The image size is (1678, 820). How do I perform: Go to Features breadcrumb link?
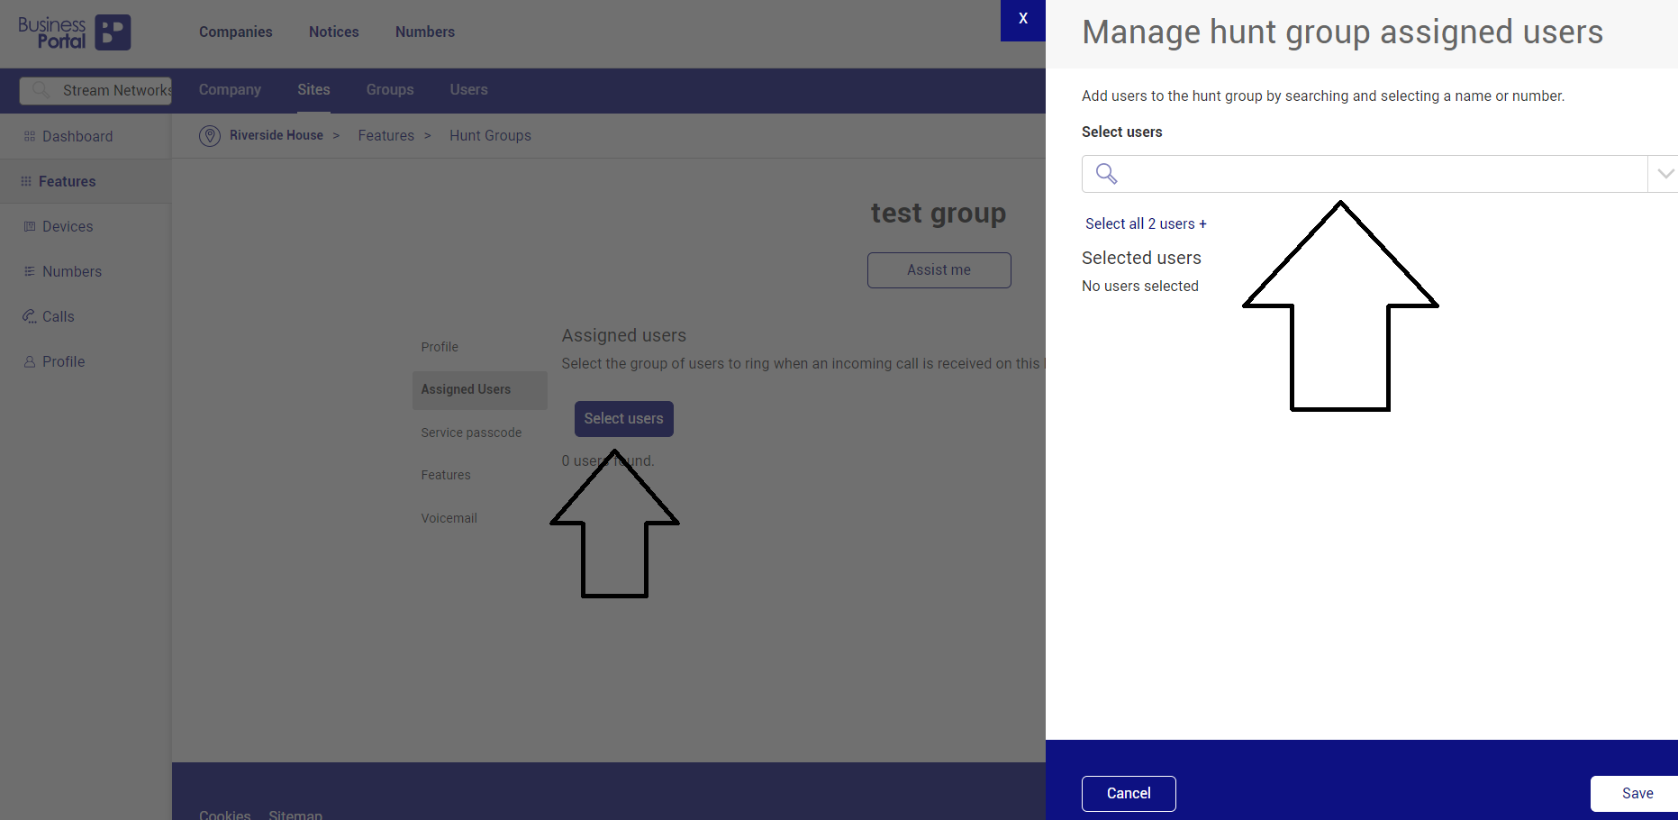[x=386, y=135]
